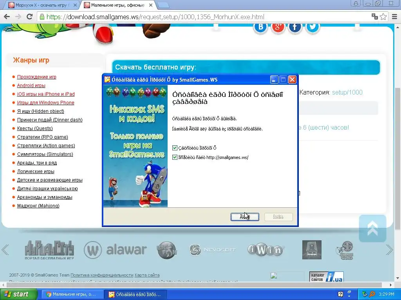Click the tray magnifier icon

tap(372, 294)
